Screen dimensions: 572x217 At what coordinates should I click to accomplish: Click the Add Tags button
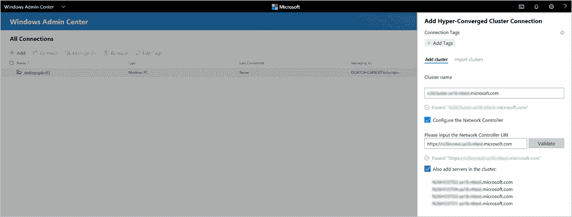click(x=440, y=43)
